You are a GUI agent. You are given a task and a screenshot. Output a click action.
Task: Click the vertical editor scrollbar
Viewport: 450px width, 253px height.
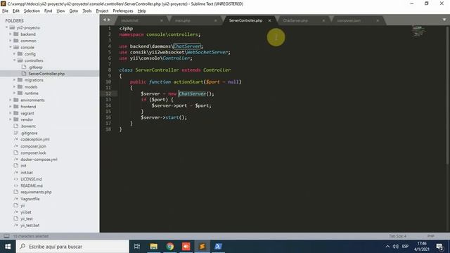pyautogui.click(x=448, y=95)
